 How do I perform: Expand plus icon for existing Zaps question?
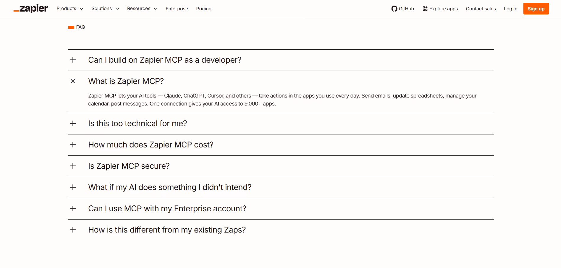pyautogui.click(x=73, y=230)
